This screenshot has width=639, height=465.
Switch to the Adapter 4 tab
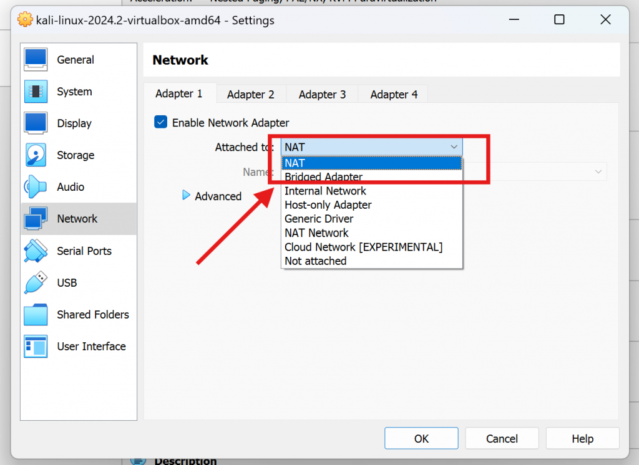click(x=393, y=94)
